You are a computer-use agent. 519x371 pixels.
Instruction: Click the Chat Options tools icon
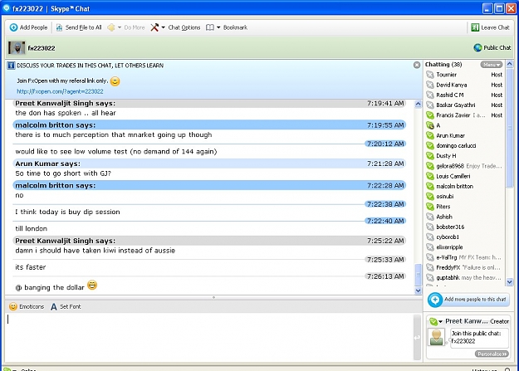tap(154, 27)
